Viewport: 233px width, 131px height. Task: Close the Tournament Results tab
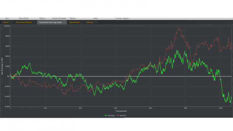point(35,22)
